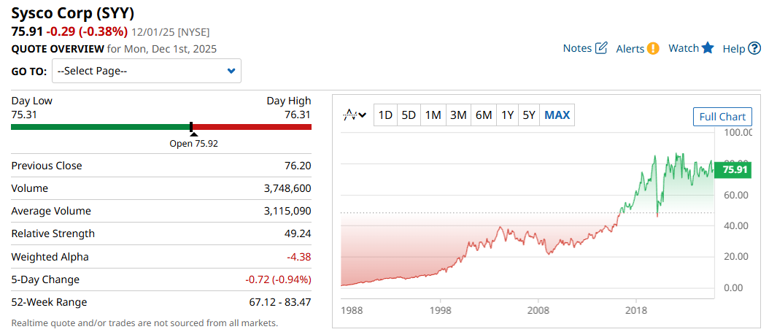This screenshot has height=332, width=769.
Task: Select the 5D chart period
Action: point(409,115)
